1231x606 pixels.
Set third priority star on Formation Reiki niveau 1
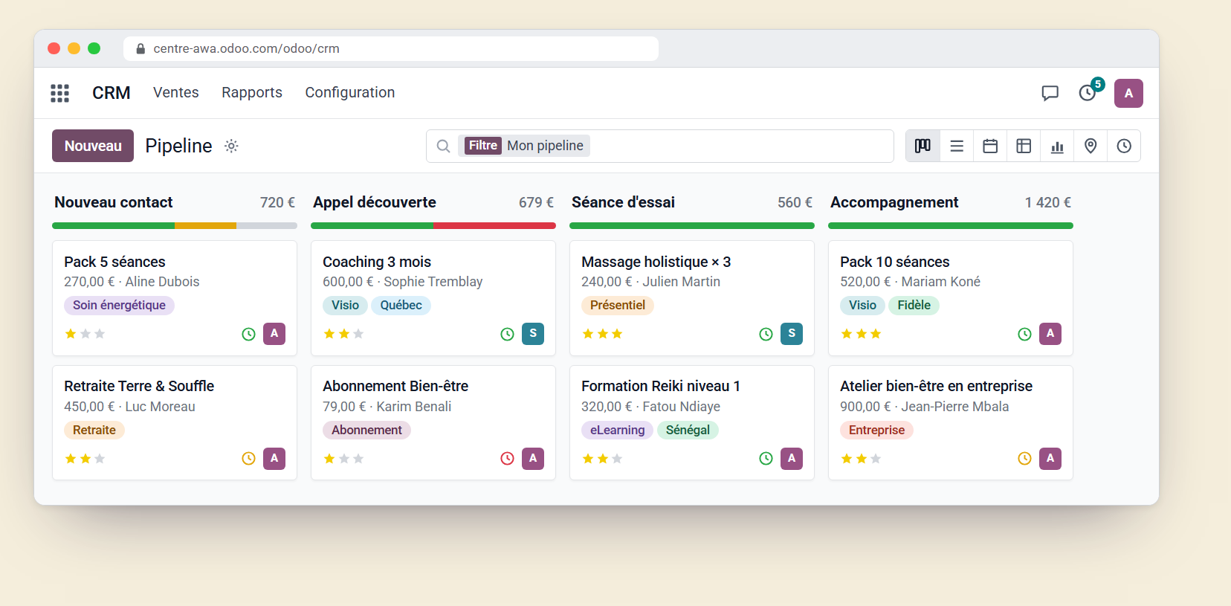pyautogui.click(x=617, y=459)
